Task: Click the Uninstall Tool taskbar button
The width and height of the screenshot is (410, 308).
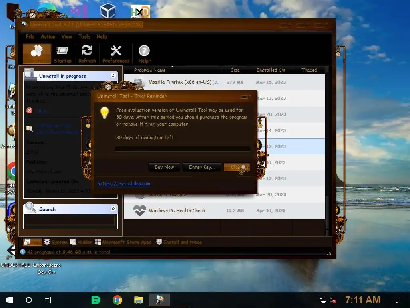Action: coord(160,300)
